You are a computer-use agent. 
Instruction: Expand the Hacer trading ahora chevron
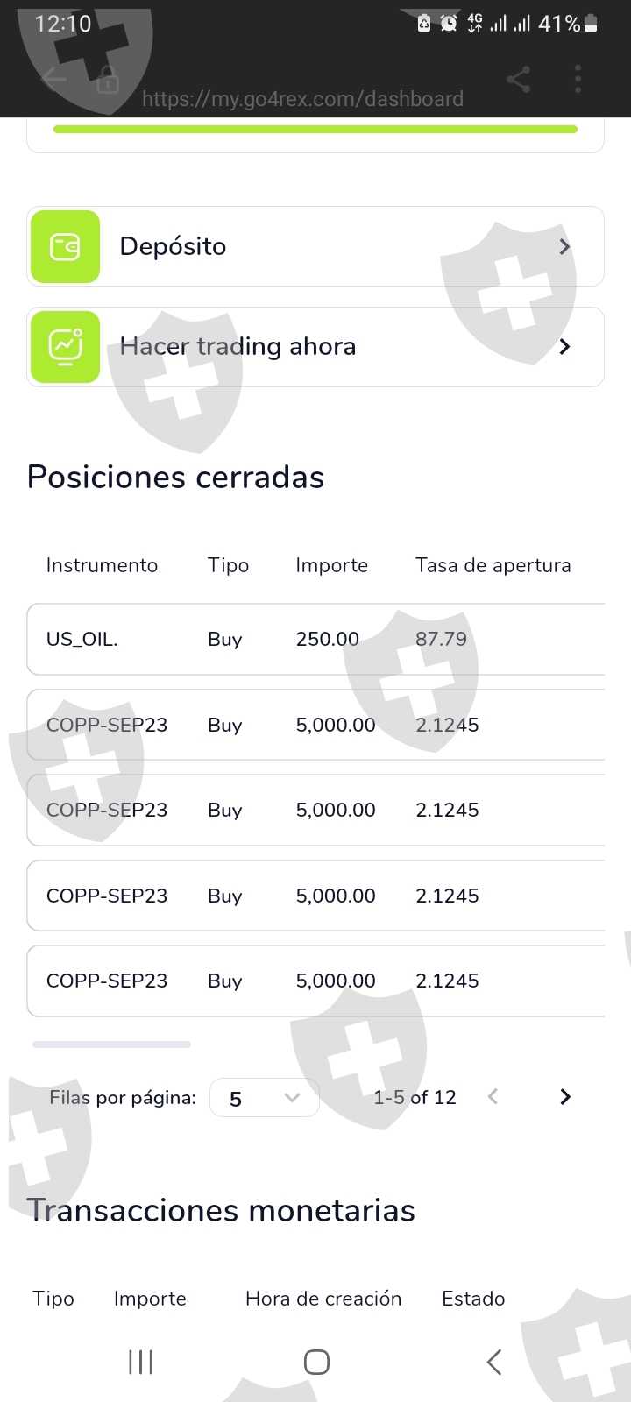point(564,347)
